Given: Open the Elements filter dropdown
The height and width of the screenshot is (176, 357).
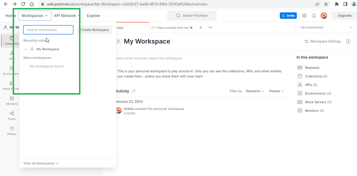Looking at the screenshot, I should pos(255,91).
